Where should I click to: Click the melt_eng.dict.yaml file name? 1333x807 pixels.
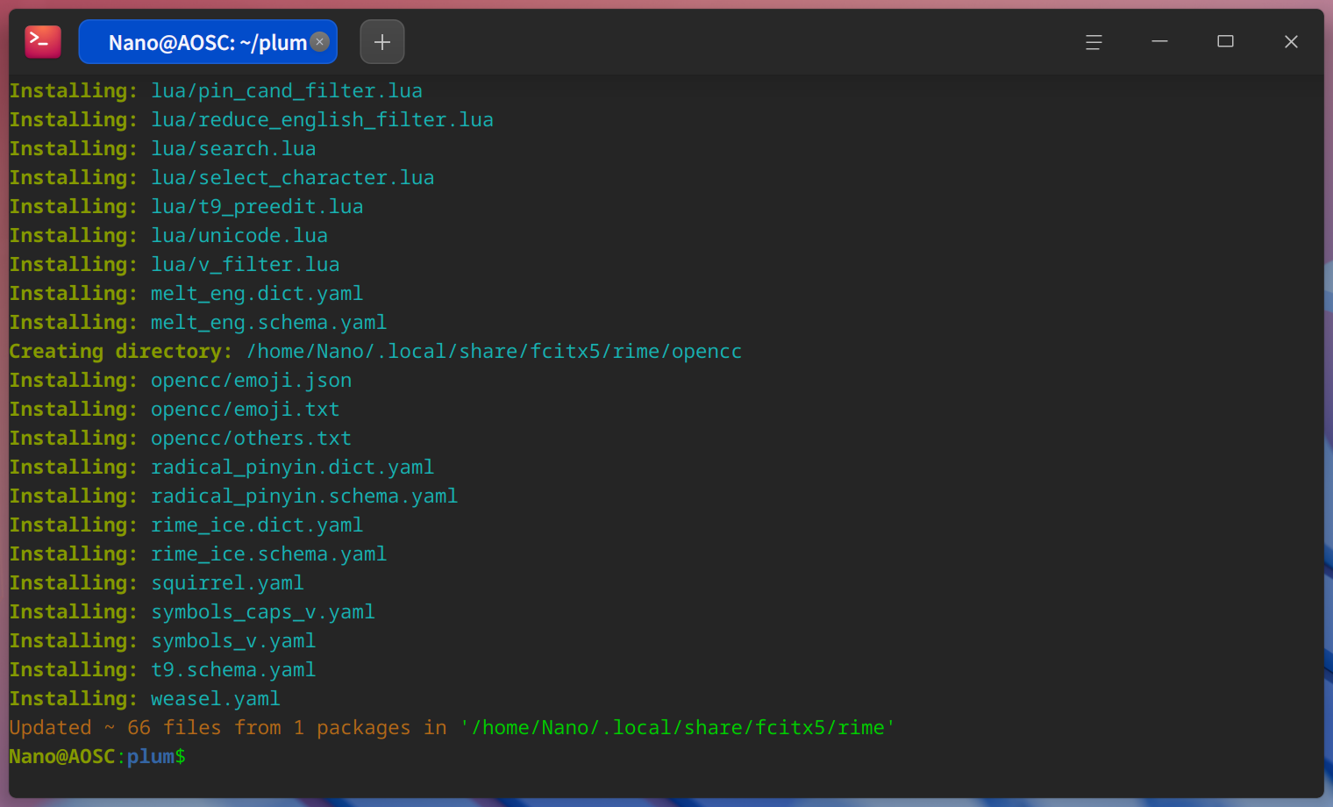[x=257, y=294]
